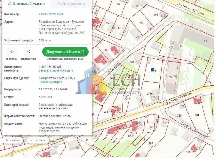Select parcel 233 on the map
This screenshot has height=159, width=216.
point(106,112)
